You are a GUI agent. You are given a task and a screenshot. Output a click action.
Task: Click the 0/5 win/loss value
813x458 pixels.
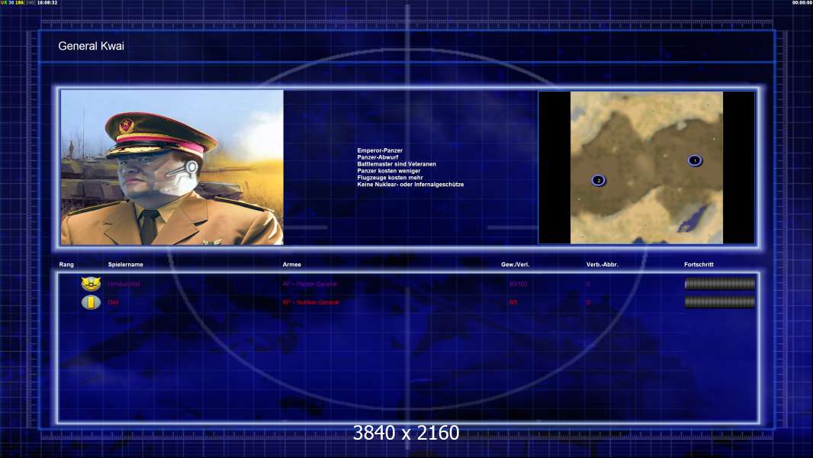[x=513, y=302]
